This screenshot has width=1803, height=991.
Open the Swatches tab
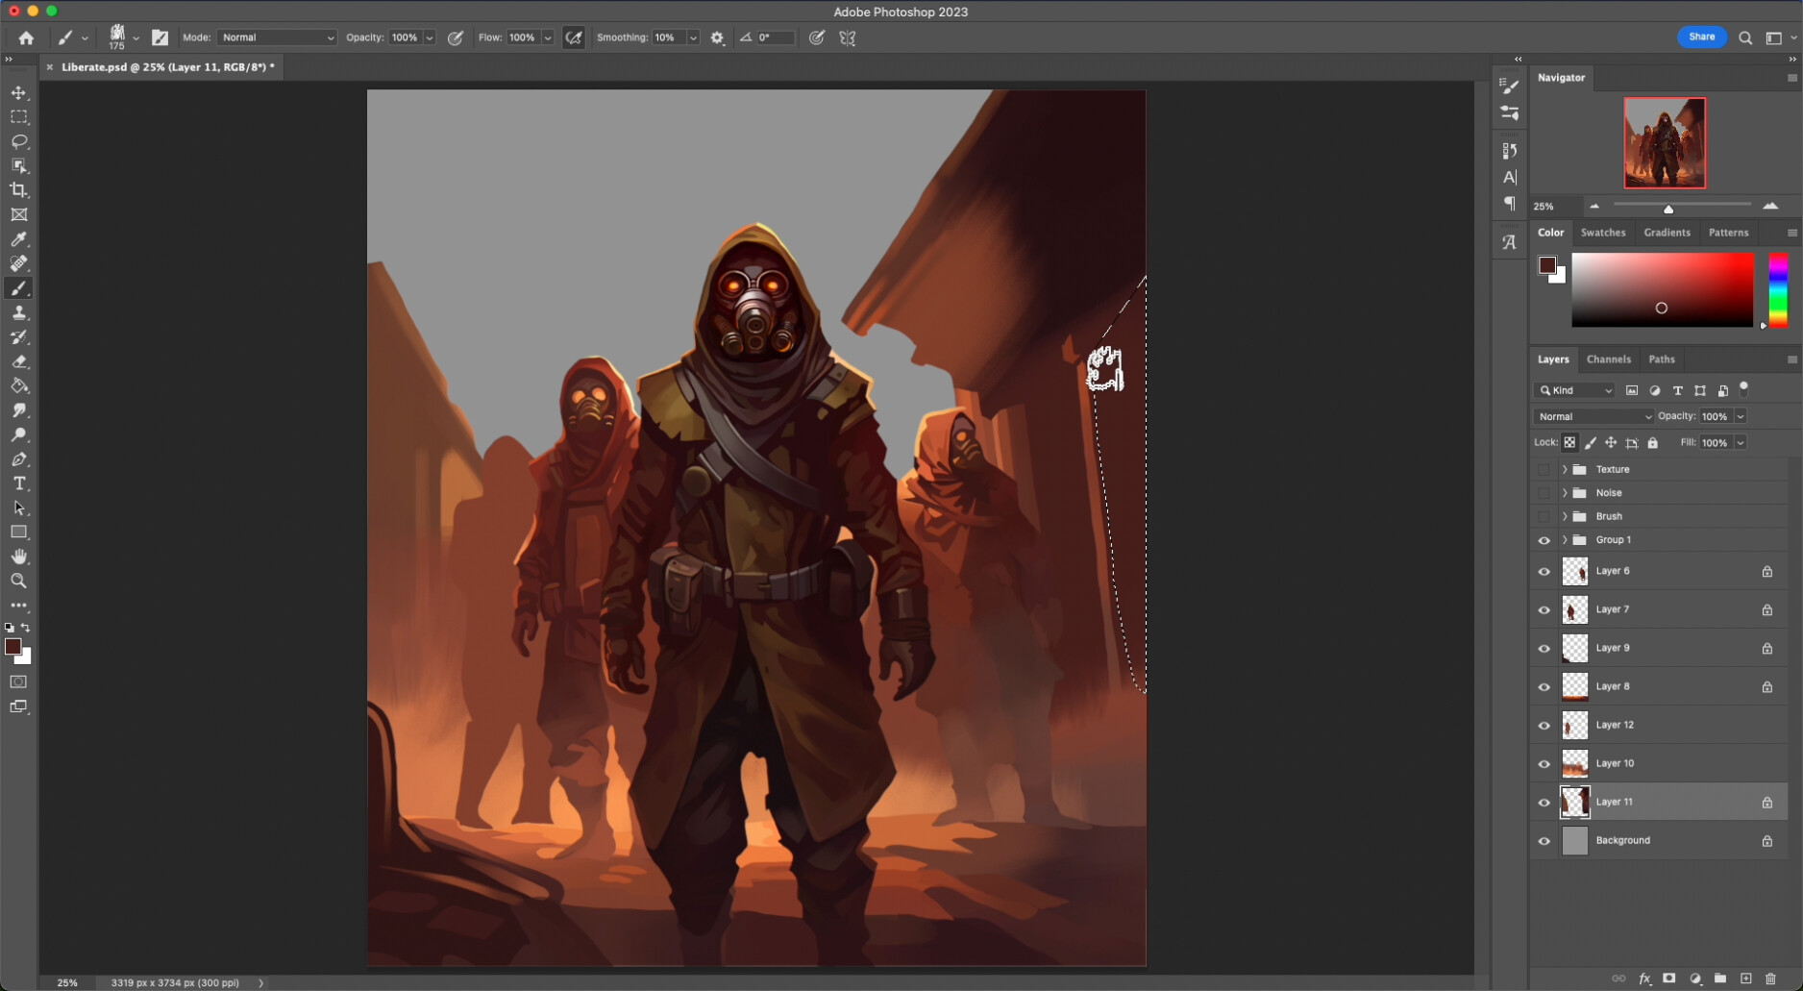1602,233
